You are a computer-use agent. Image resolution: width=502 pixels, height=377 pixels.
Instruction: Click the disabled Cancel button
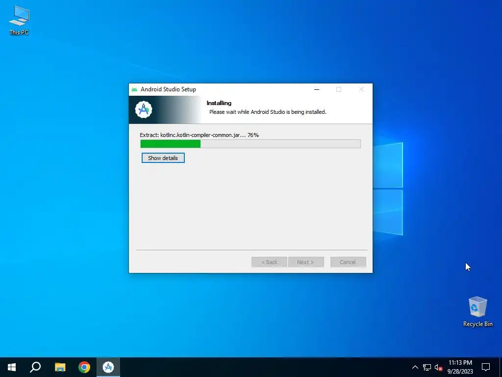tap(348, 262)
